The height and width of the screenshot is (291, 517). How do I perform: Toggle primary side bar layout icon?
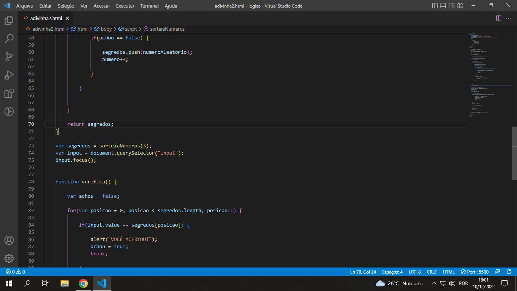(x=435, y=6)
